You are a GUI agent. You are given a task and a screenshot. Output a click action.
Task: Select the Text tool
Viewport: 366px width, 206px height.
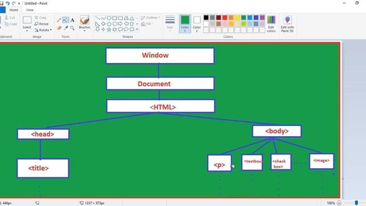73,21
